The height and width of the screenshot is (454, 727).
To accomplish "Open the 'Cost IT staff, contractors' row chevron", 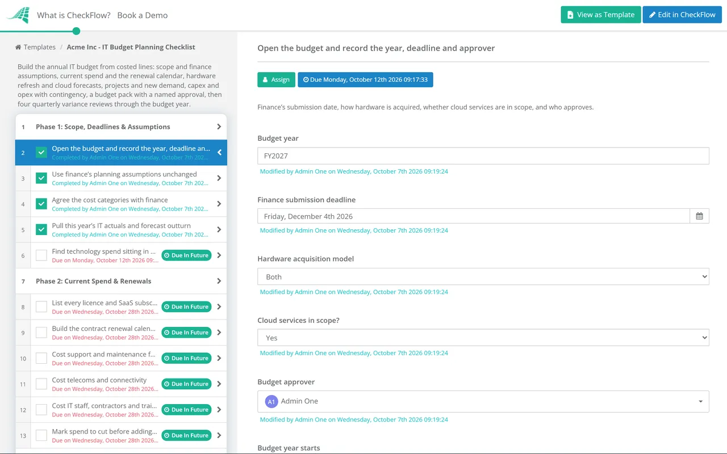I will pos(219,410).
